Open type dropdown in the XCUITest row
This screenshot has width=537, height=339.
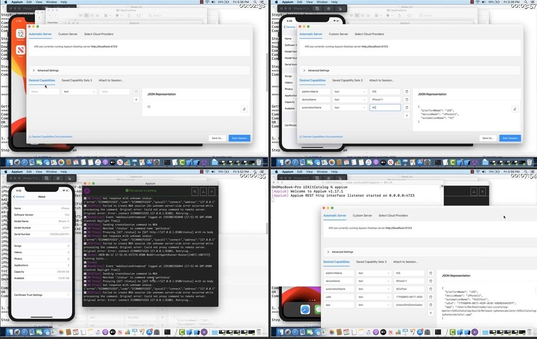[374, 289]
